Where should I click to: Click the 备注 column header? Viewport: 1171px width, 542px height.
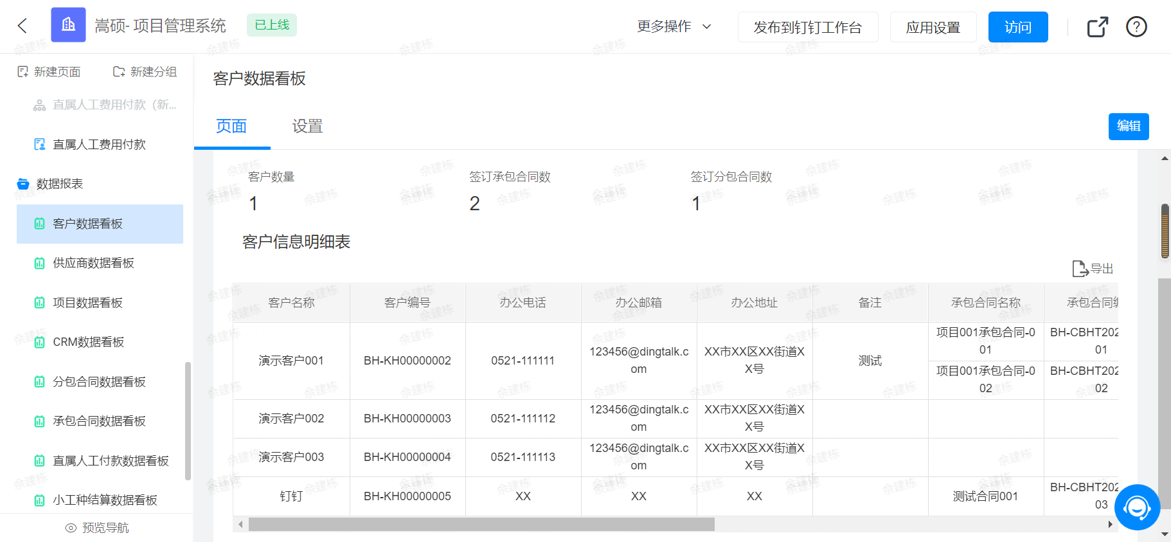(870, 303)
